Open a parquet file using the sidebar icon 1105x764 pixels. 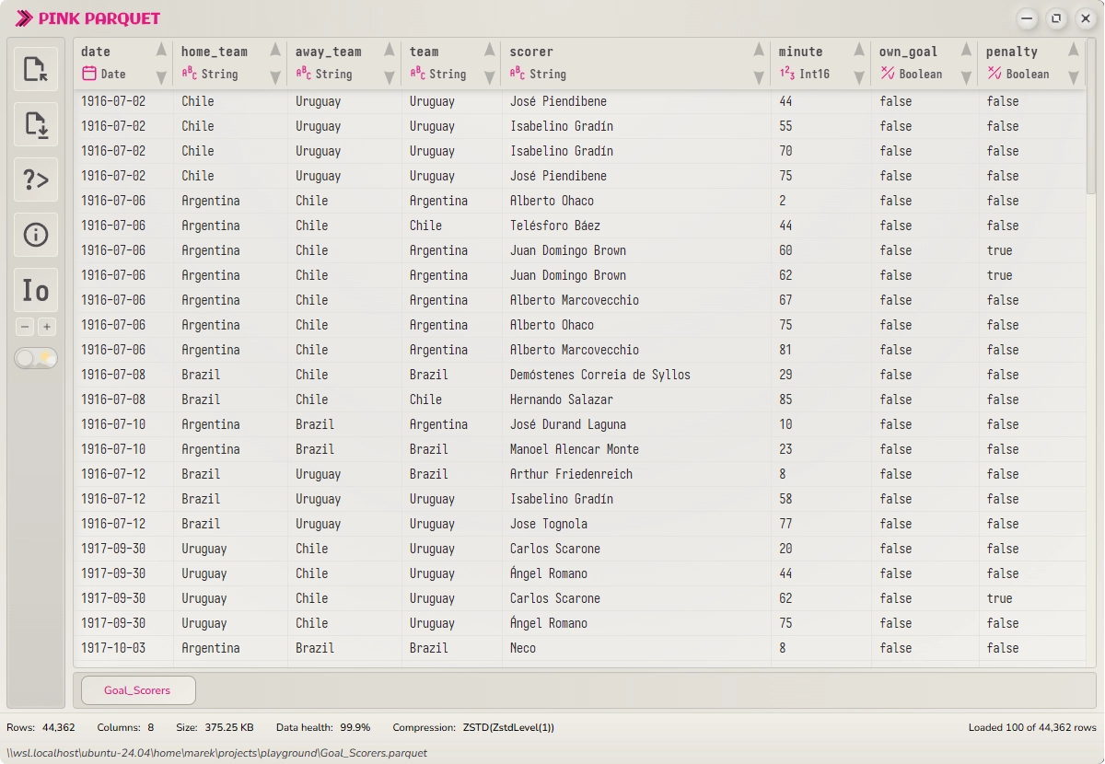pos(35,68)
